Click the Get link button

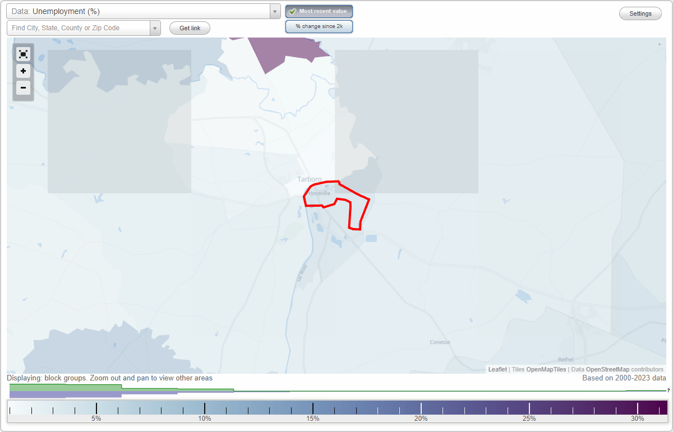(x=190, y=28)
